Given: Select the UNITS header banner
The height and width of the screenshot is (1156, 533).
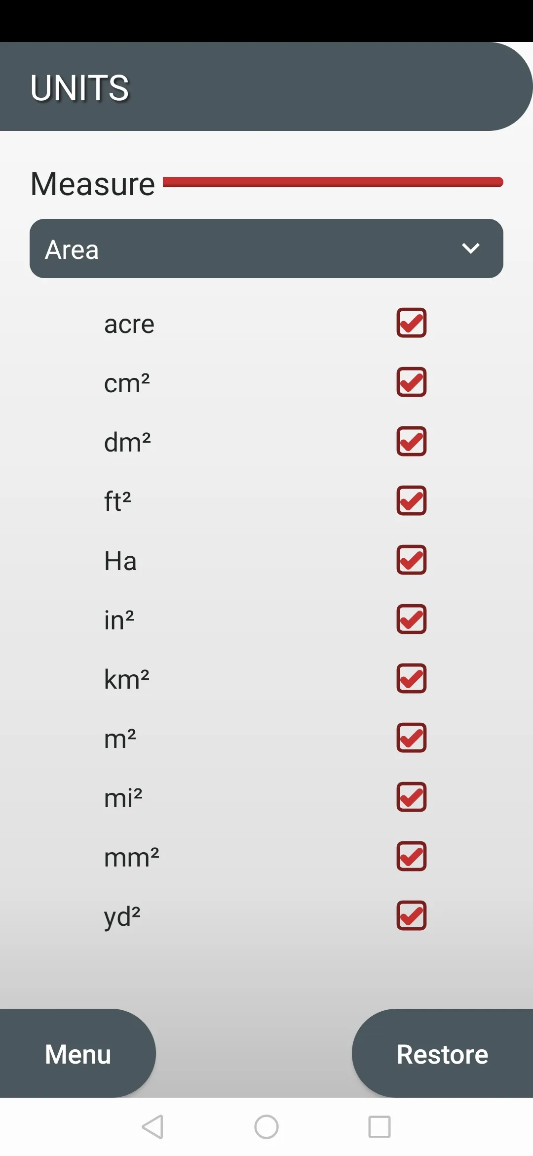Looking at the screenshot, I should coord(266,86).
